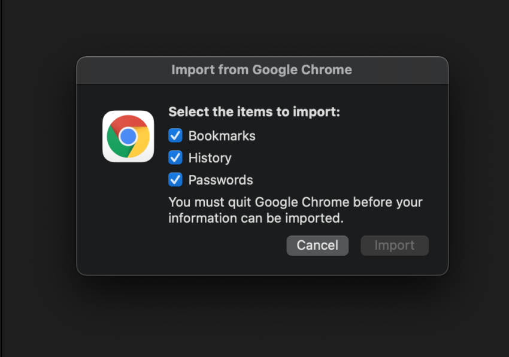Disable the History import checkbox
The height and width of the screenshot is (357, 509).
[175, 158]
